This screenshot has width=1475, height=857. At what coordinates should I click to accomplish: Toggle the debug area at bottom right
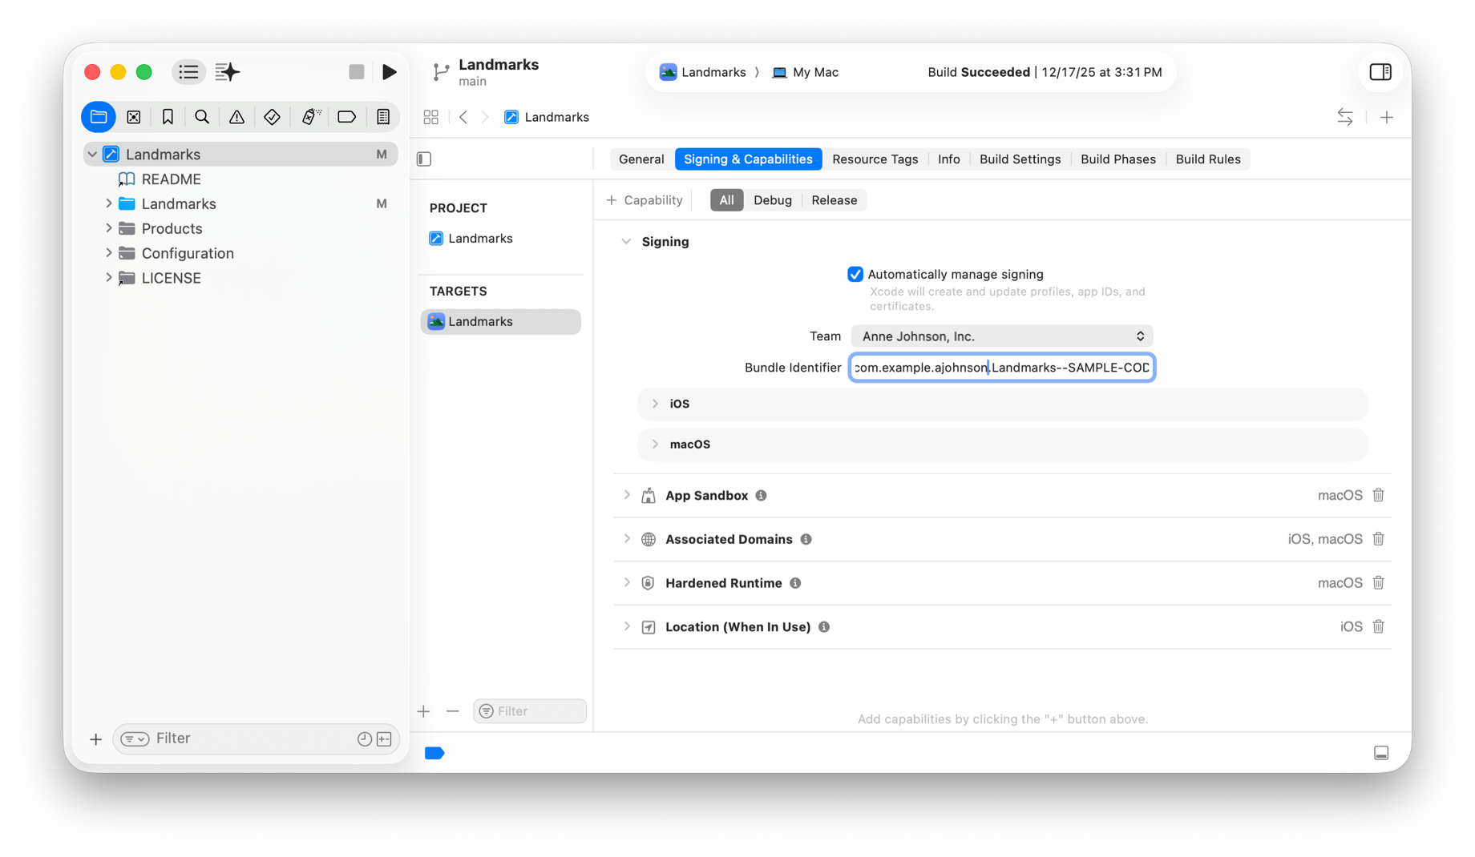click(x=1381, y=753)
